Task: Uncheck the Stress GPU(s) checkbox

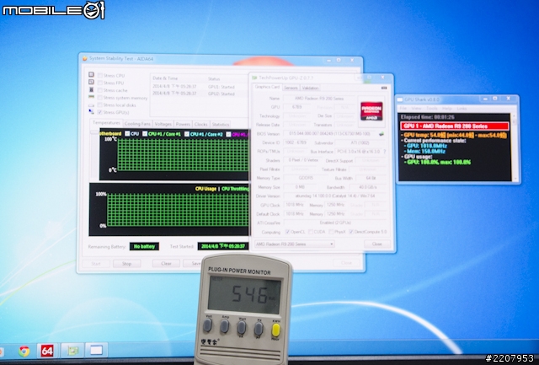Action: coord(99,112)
